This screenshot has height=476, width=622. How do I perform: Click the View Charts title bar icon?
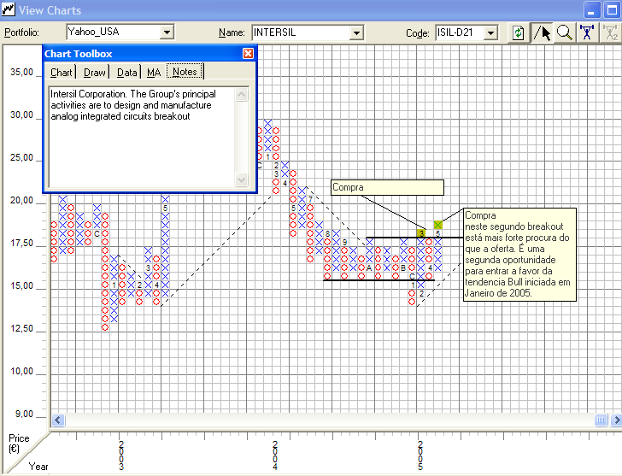[9, 10]
